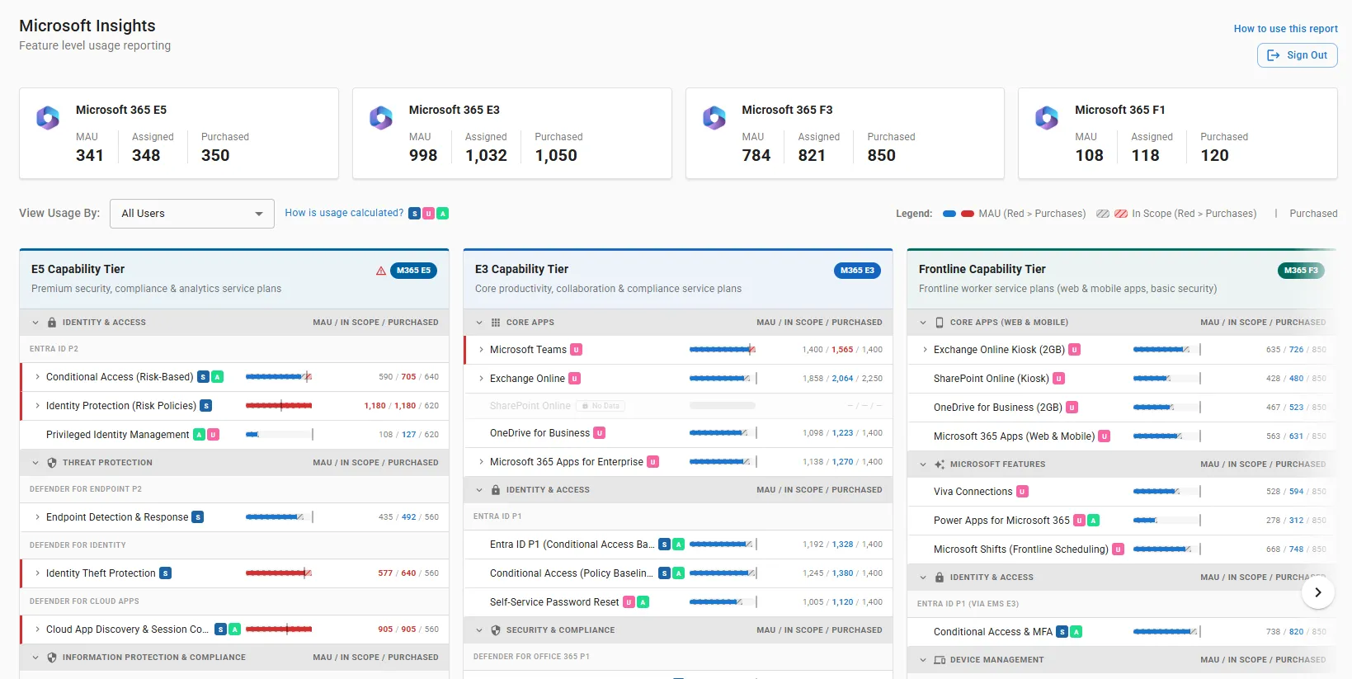This screenshot has width=1352, height=679.
Task: Expand the Identity Theft Protection row
Action: (x=37, y=573)
